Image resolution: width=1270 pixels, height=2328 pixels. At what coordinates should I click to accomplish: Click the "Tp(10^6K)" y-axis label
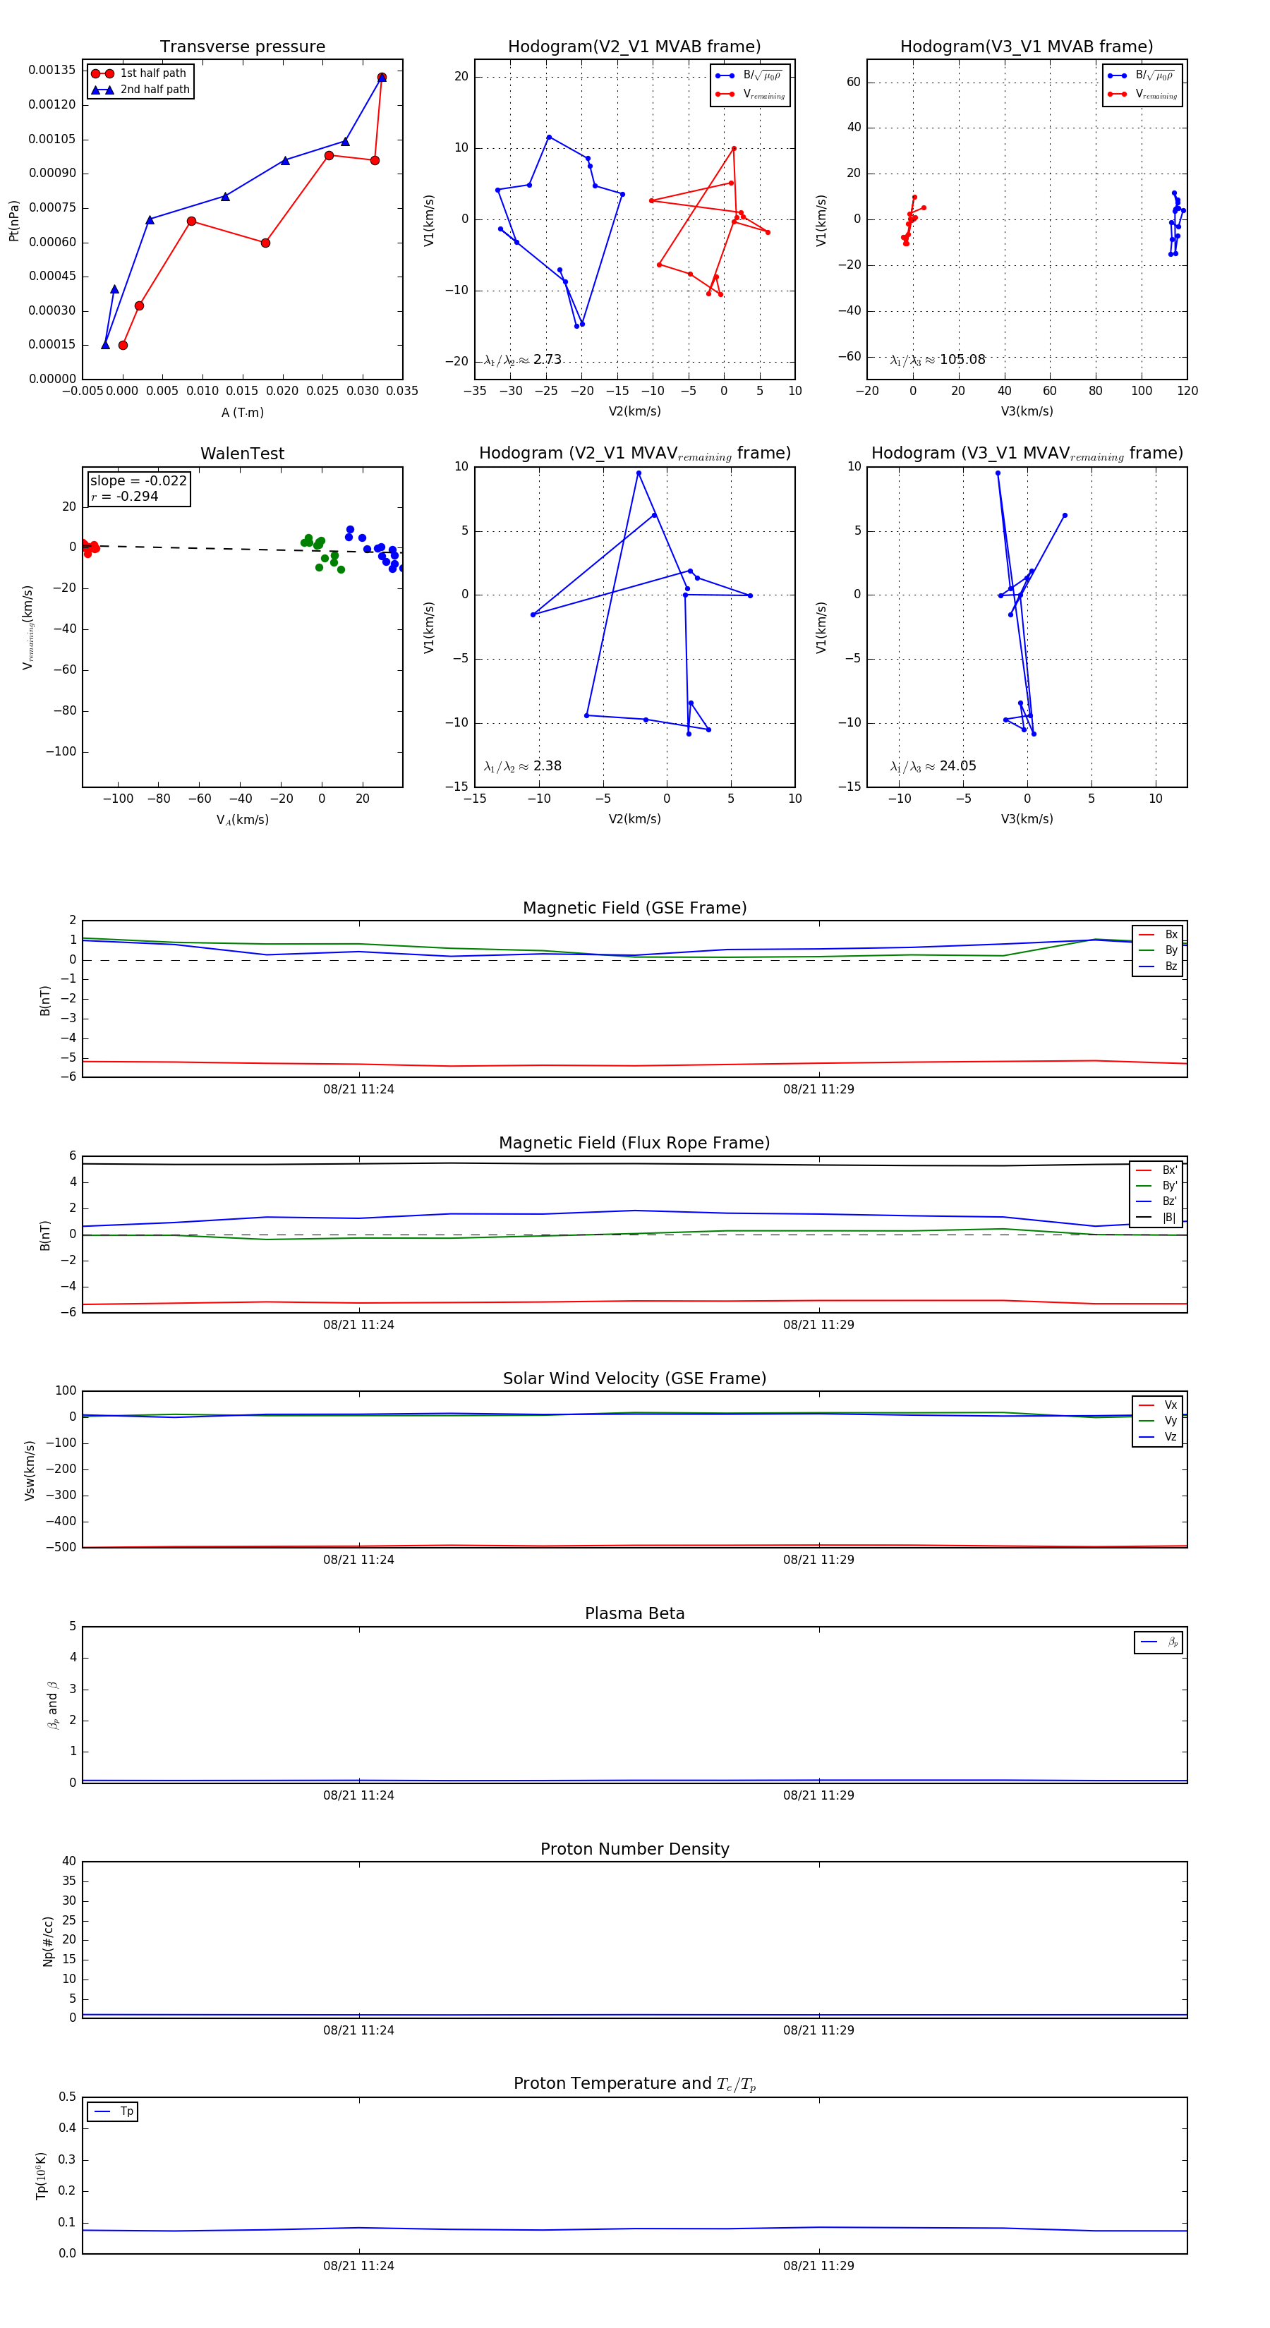click(x=41, y=2176)
